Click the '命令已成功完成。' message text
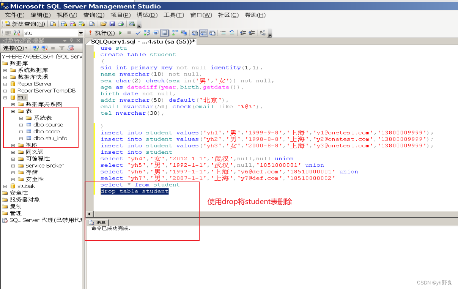Screen dimensions: 458x289 point(111,229)
